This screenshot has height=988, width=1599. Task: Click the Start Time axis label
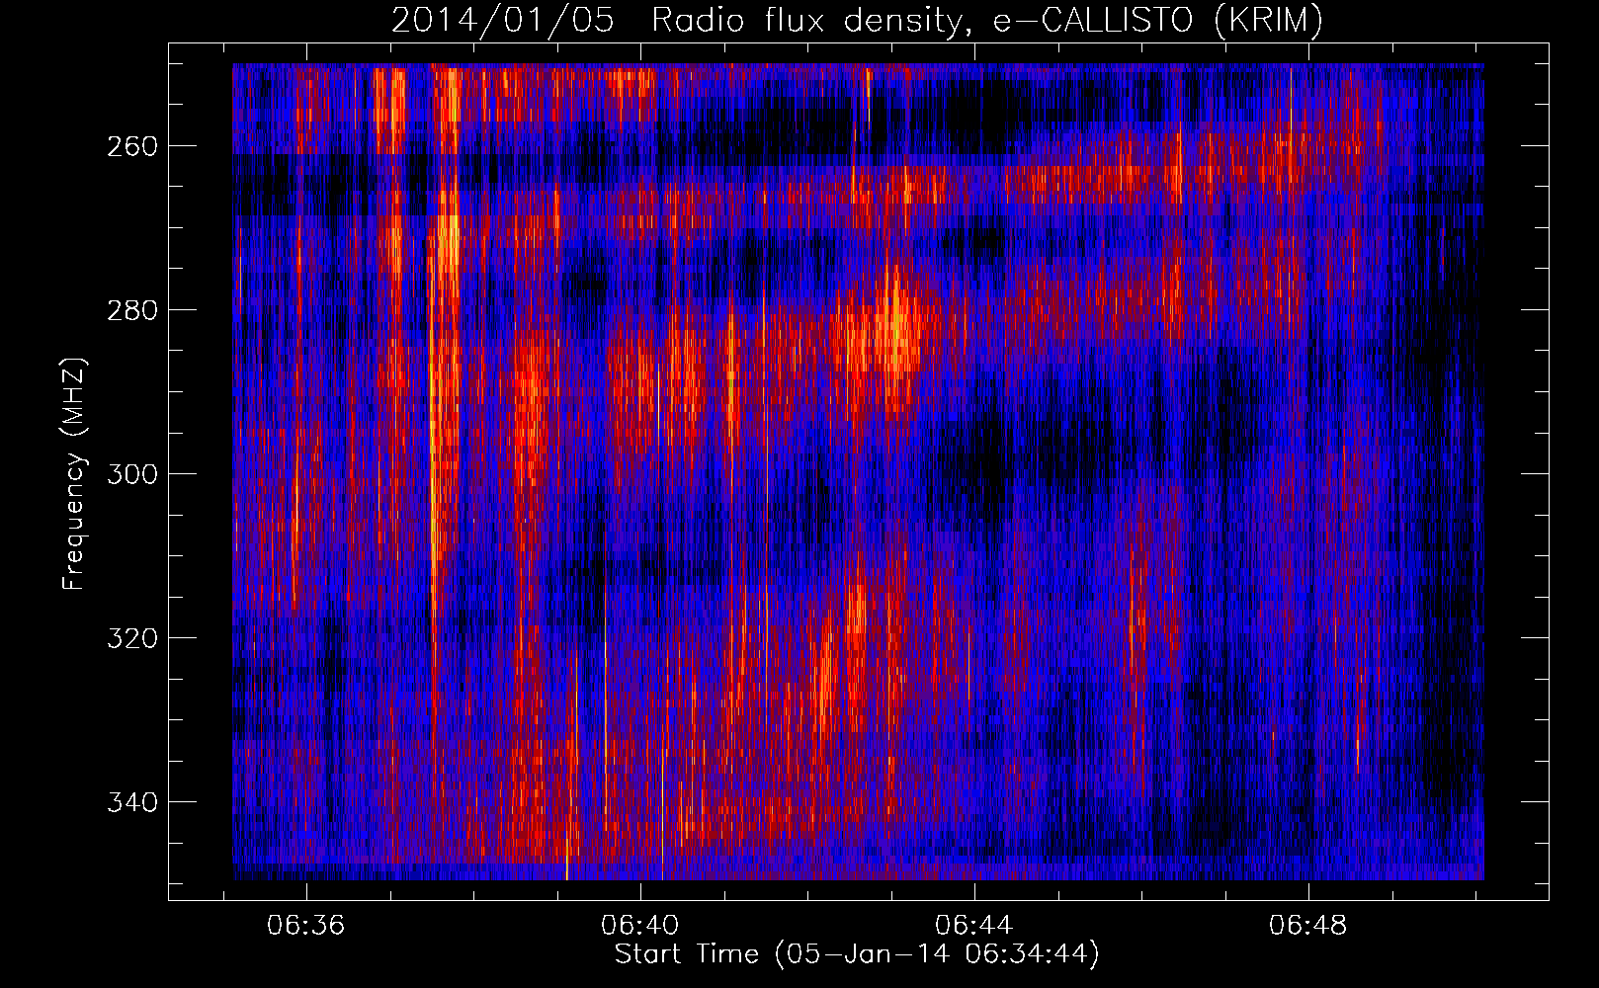tap(857, 954)
